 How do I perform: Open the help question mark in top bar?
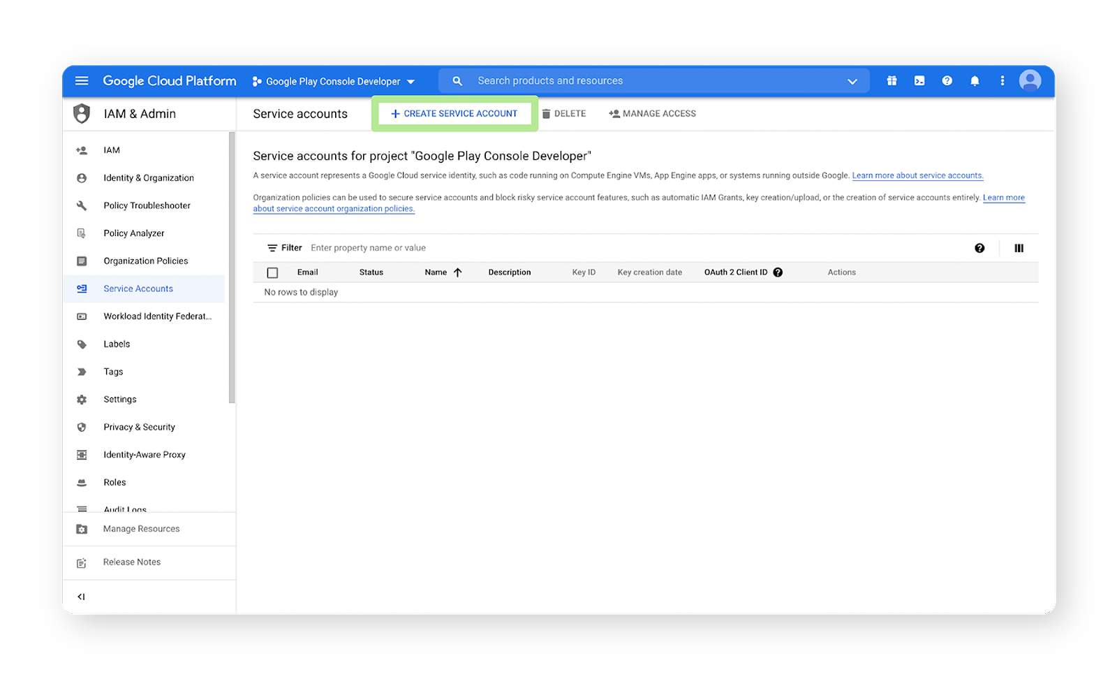(x=947, y=80)
